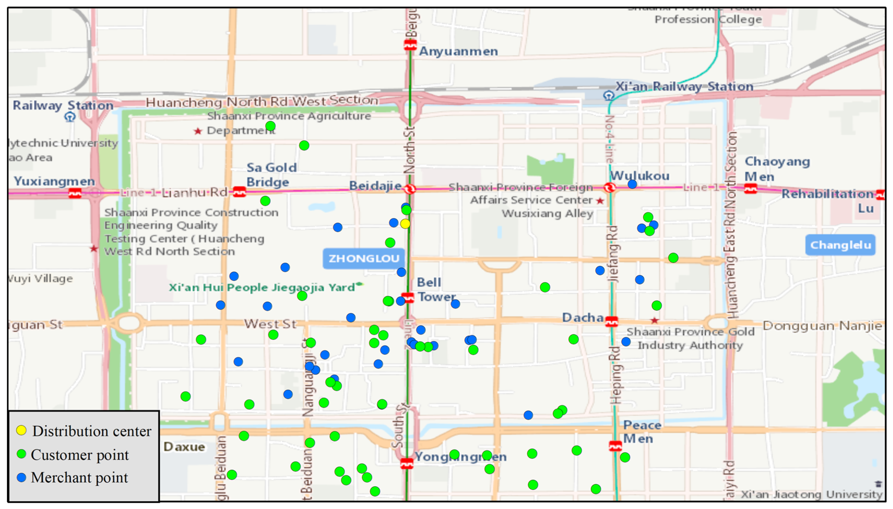The width and height of the screenshot is (893, 509).
Task: Click the Anyuanmen metro station icon
Action: pyautogui.click(x=410, y=45)
